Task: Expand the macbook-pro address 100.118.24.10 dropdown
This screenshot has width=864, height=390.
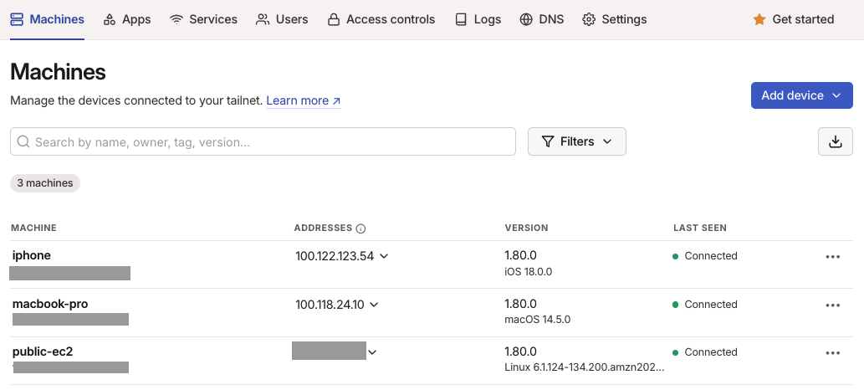Action: (x=374, y=305)
